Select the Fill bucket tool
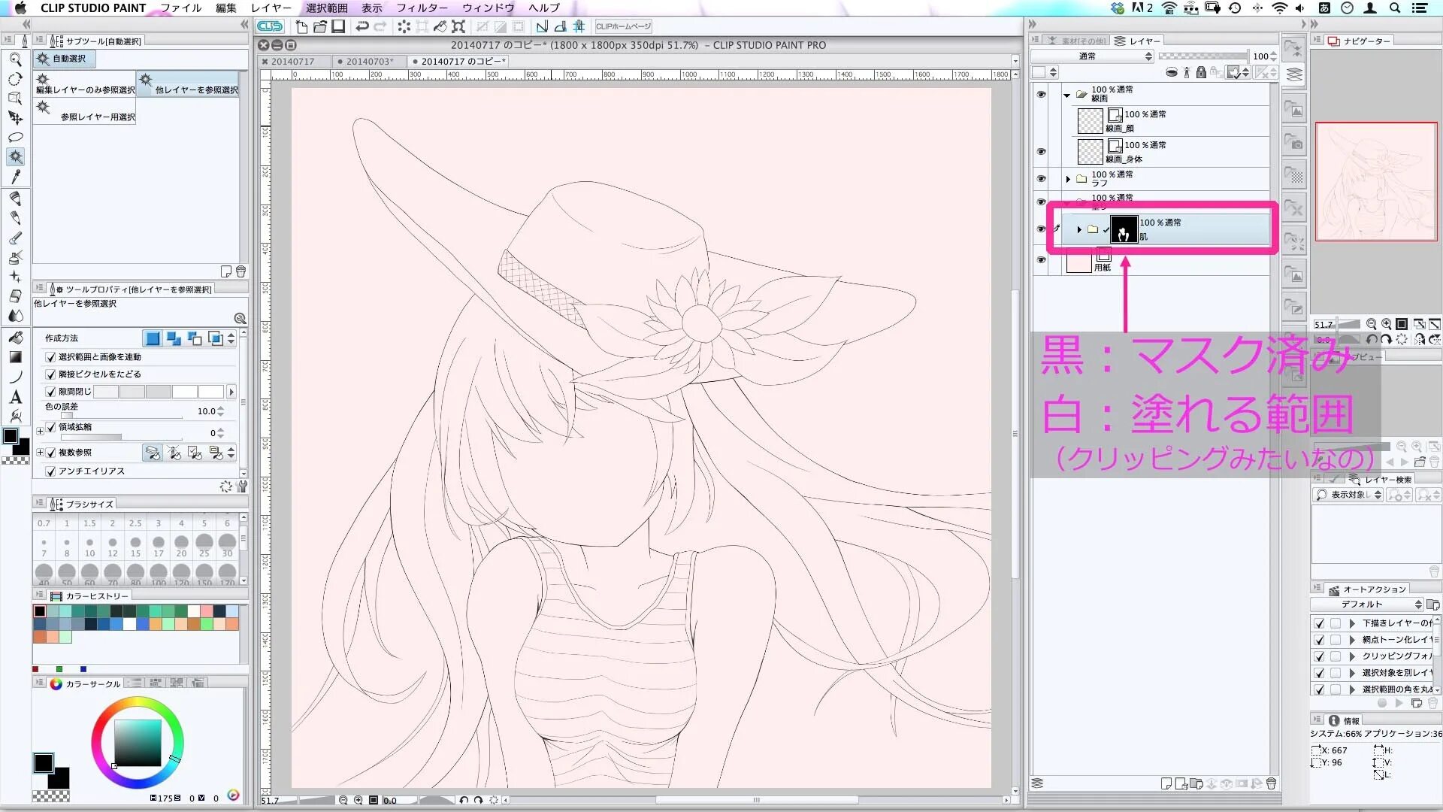The height and width of the screenshot is (812, 1443). (x=15, y=337)
